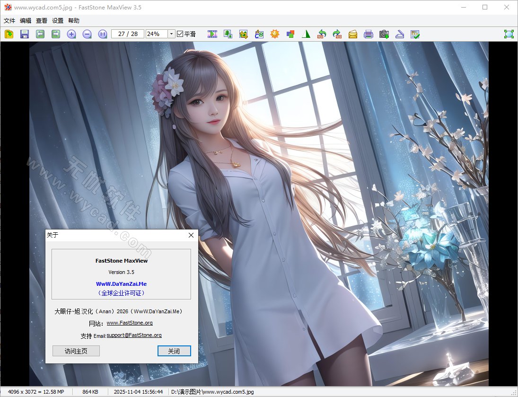View image at 1:1 actual size
518x397 pixels.
(103, 34)
